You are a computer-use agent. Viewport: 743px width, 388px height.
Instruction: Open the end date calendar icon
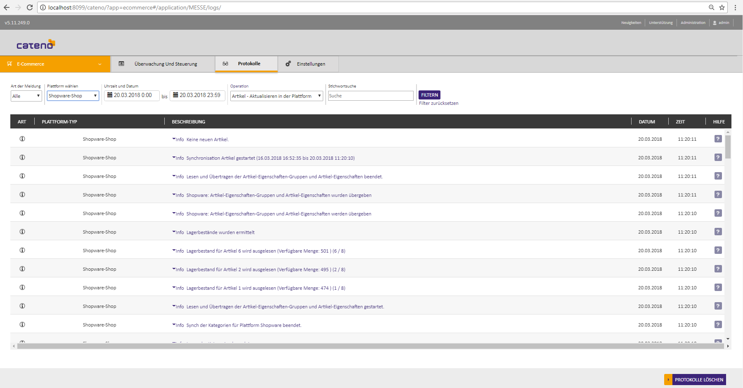175,95
